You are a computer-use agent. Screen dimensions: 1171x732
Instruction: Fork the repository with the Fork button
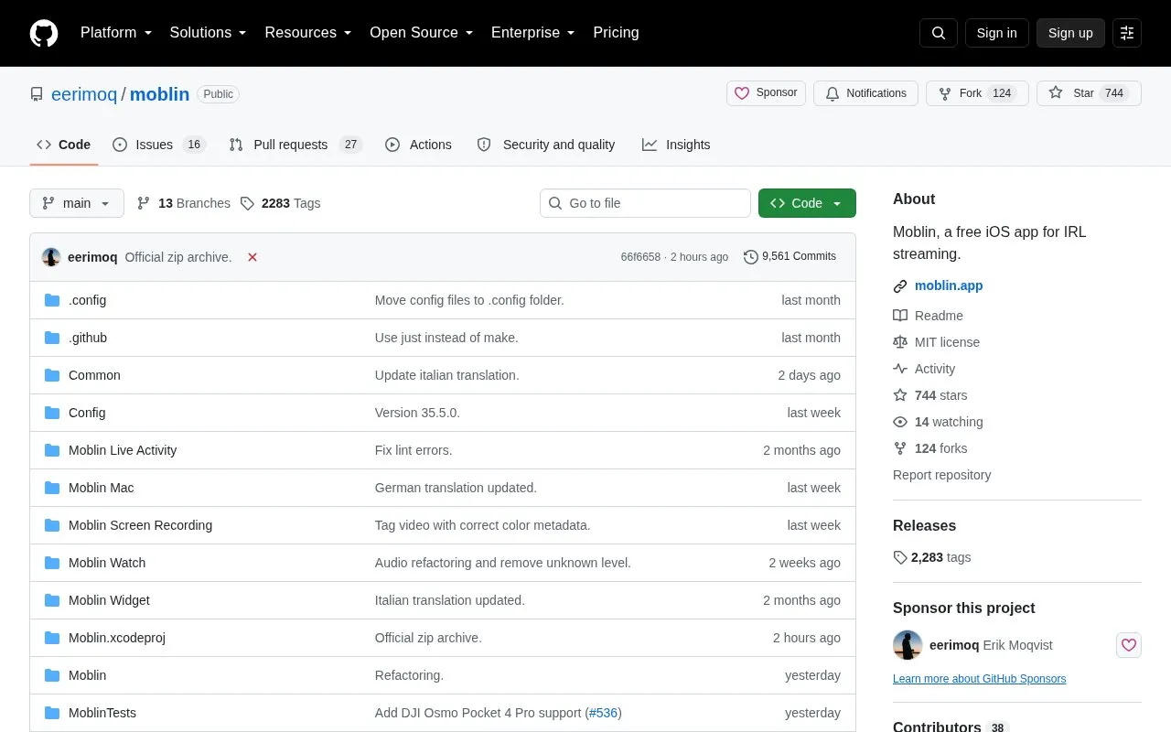(x=977, y=93)
